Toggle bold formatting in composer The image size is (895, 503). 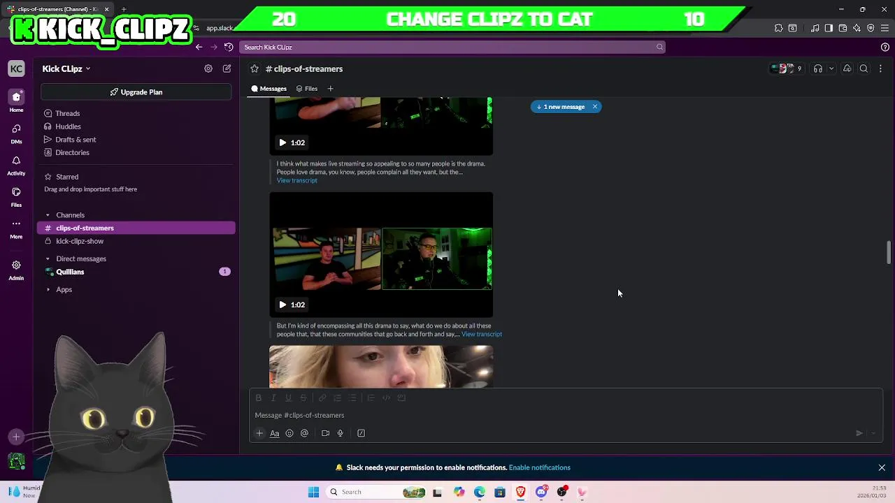click(259, 398)
